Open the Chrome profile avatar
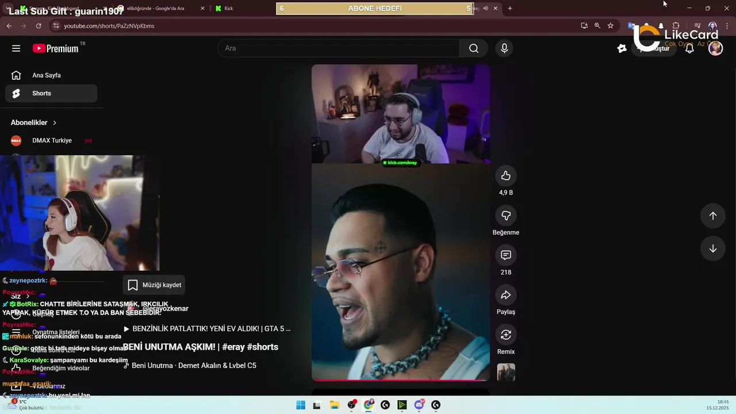Image resolution: width=736 pixels, height=414 pixels. pyautogui.click(x=712, y=26)
